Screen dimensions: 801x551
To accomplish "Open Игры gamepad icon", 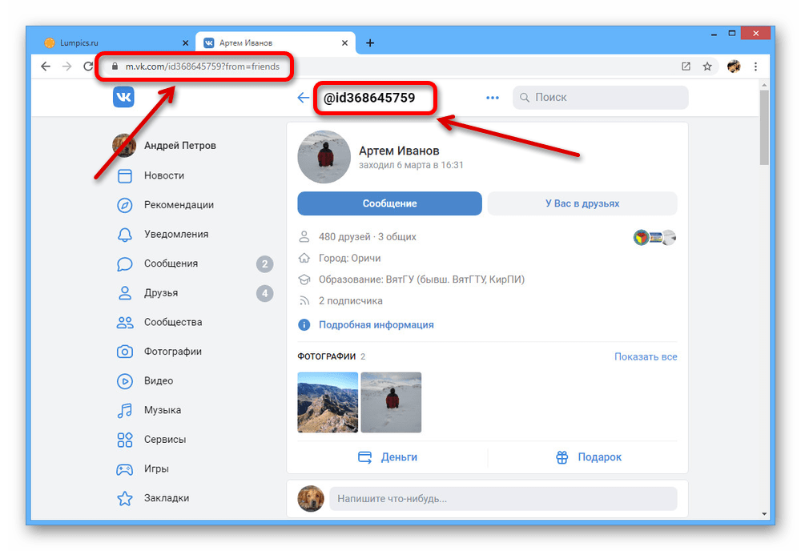I will click(x=125, y=469).
